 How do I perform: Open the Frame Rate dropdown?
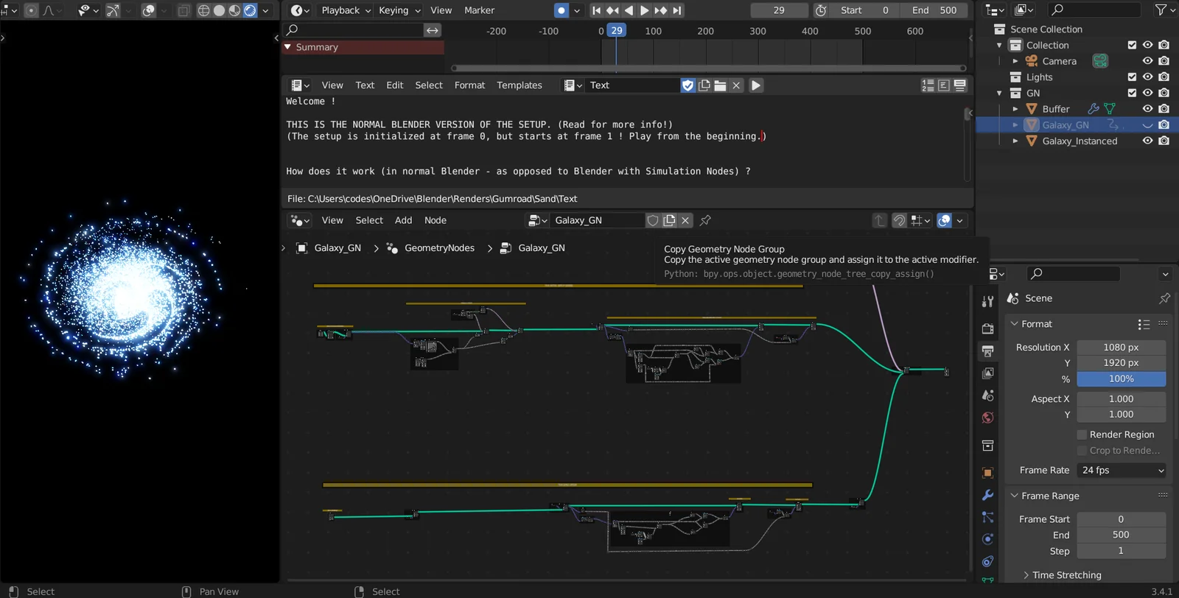coord(1122,470)
